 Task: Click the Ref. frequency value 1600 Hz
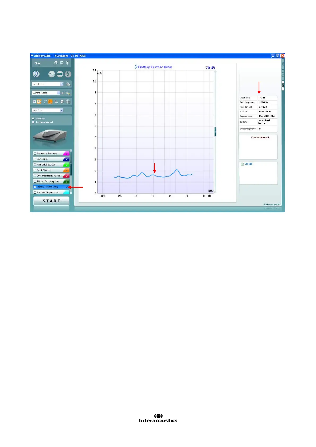[264, 102]
